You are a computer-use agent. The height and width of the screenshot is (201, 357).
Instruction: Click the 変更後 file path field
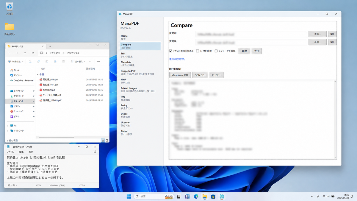click(251, 42)
